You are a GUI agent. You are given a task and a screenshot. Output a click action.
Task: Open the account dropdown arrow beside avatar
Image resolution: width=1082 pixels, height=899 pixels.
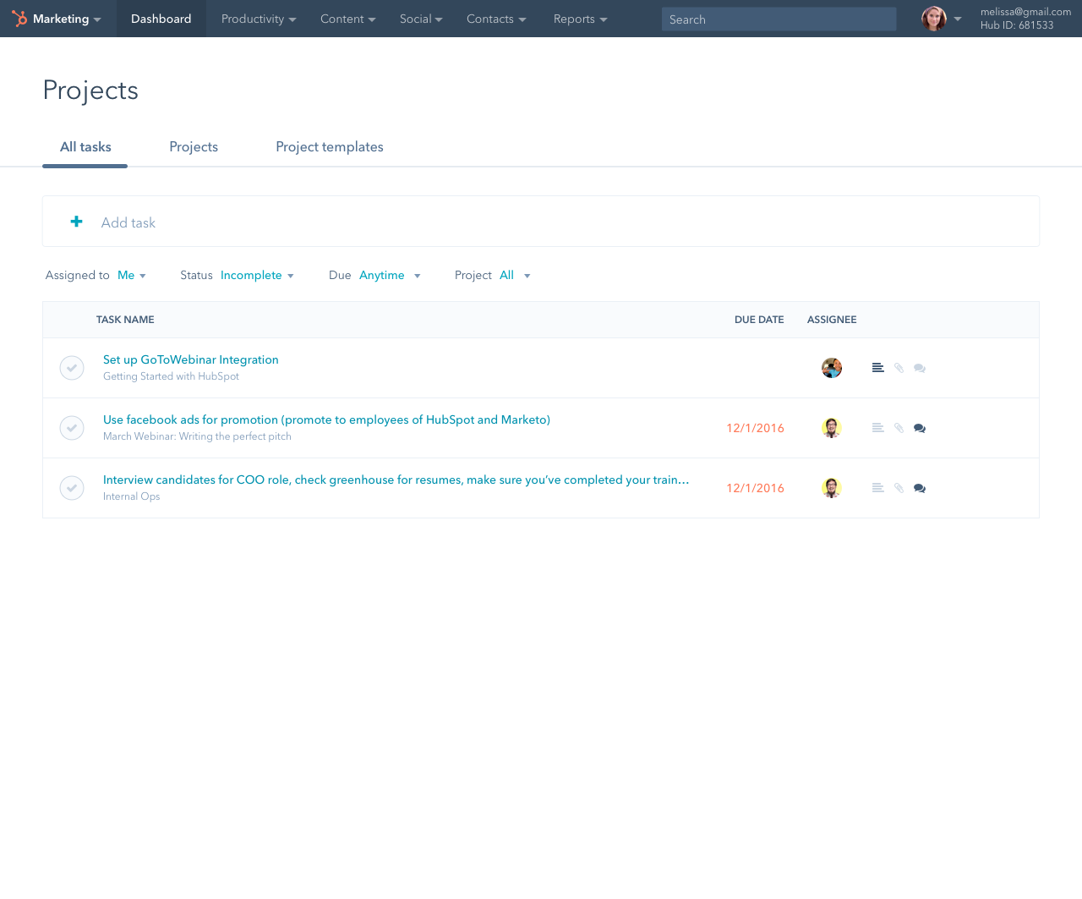pos(958,19)
